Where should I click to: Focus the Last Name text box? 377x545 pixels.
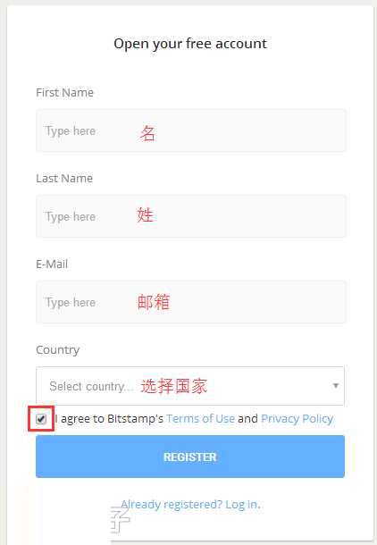[x=191, y=216]
